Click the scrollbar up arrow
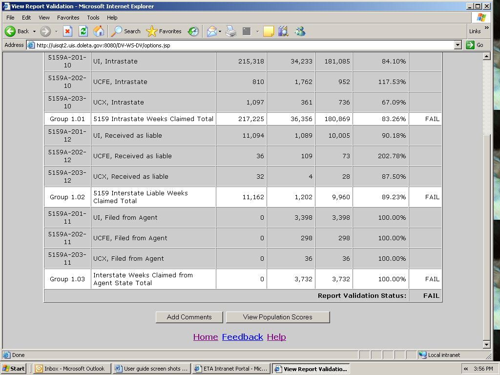The image size is (500, 375). click(x=487, y=57)
